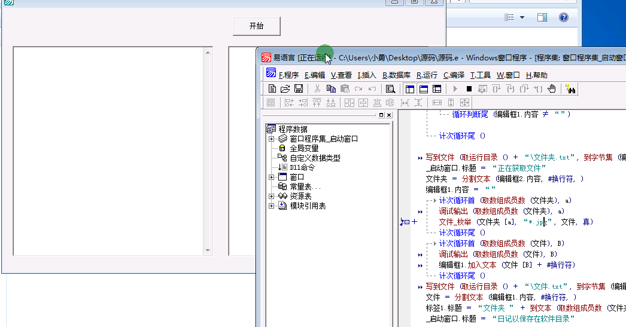Toggle the first panel layout button
This screenshot has width=626, height=327.
(410, 88)
